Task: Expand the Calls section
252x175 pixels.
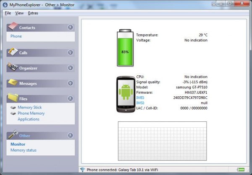Action: [70, 52]
